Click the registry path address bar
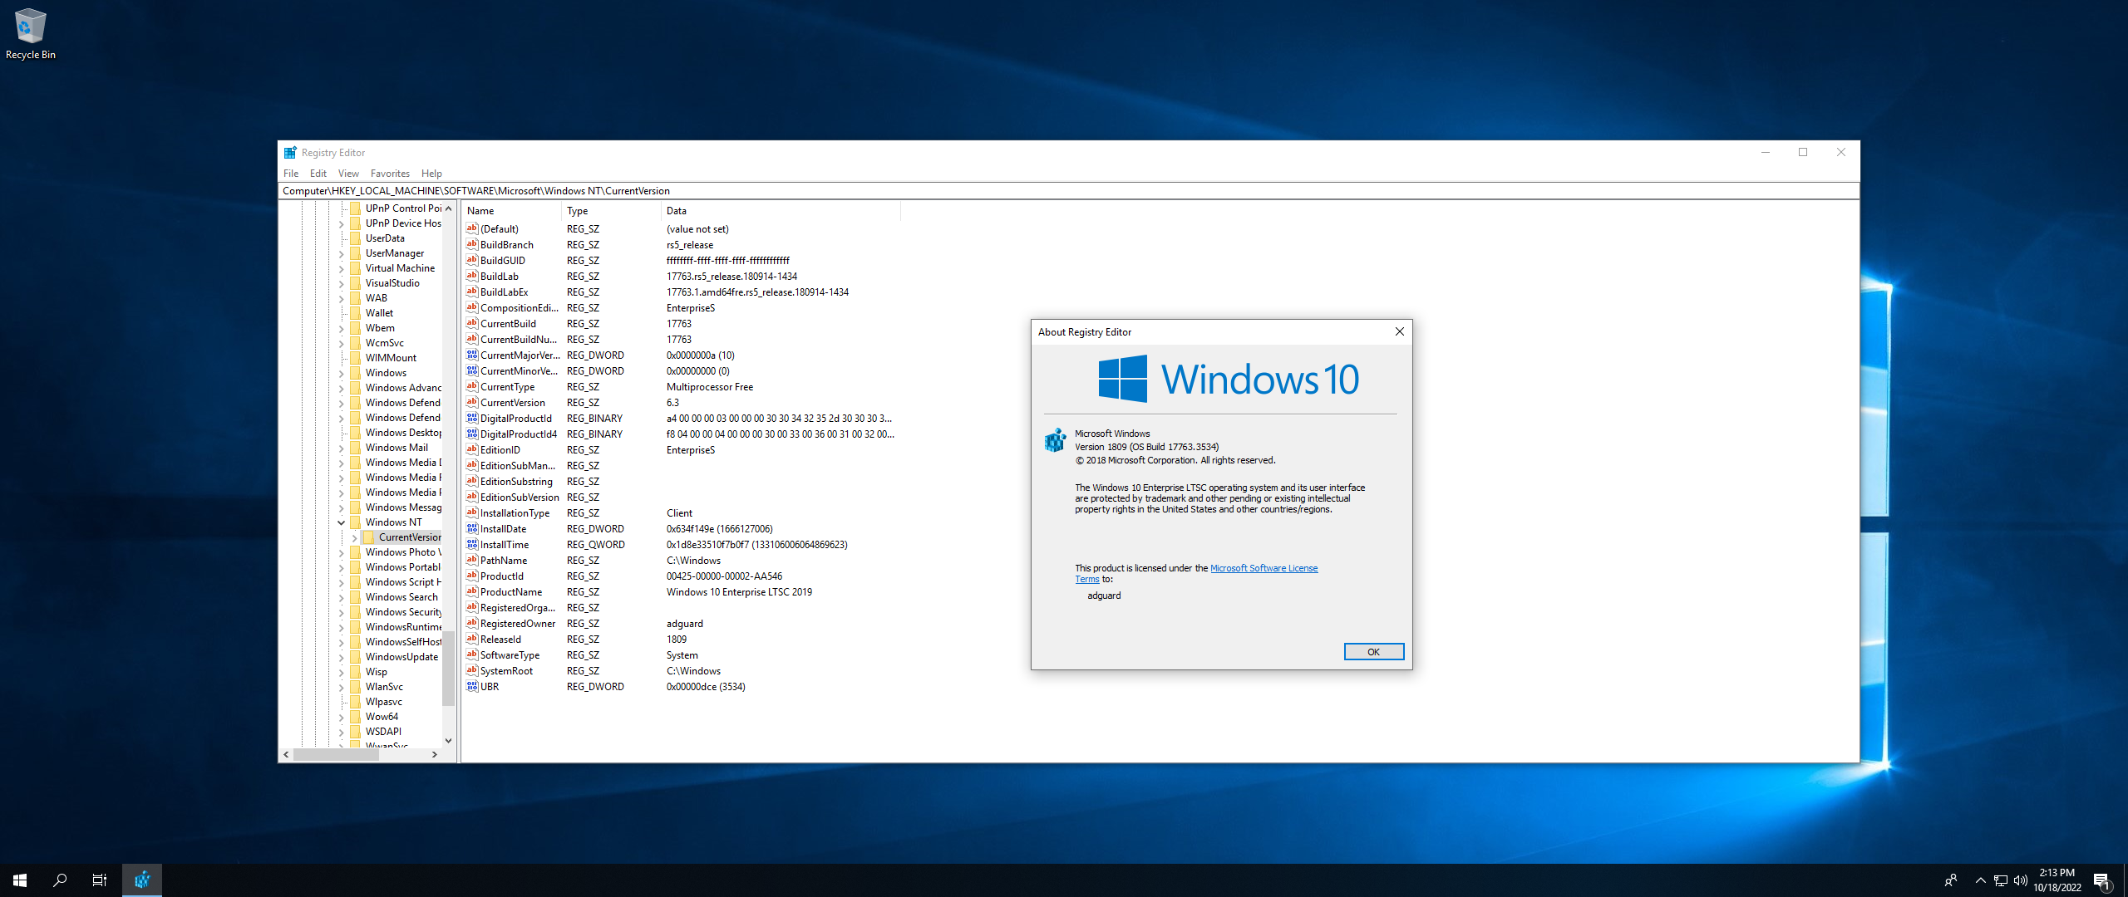 [x=1068, y=191]
